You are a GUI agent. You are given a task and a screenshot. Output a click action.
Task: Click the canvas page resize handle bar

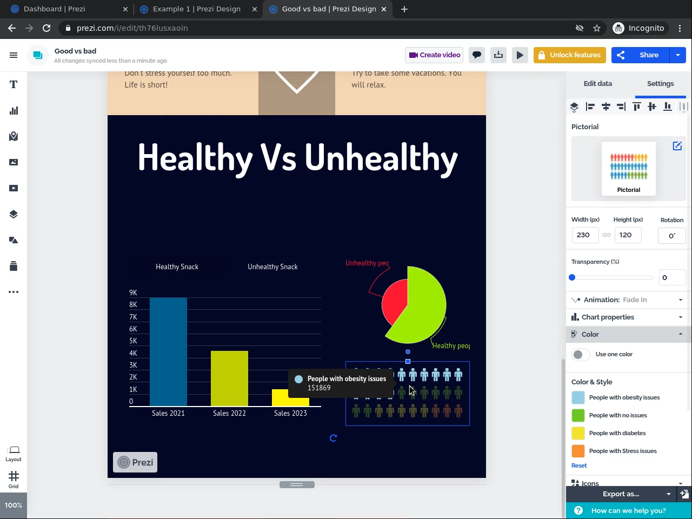pyautogui.click(x=297, y=484)
